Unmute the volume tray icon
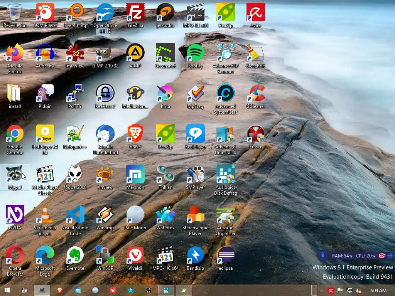395x296 pixels. click(x=359, y=291)
